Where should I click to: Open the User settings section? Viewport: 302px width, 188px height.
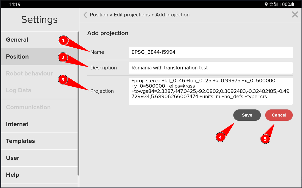point(13,158)
